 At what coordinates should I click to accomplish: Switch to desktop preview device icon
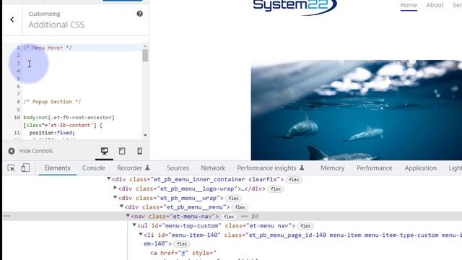click(x=104, y=151)
